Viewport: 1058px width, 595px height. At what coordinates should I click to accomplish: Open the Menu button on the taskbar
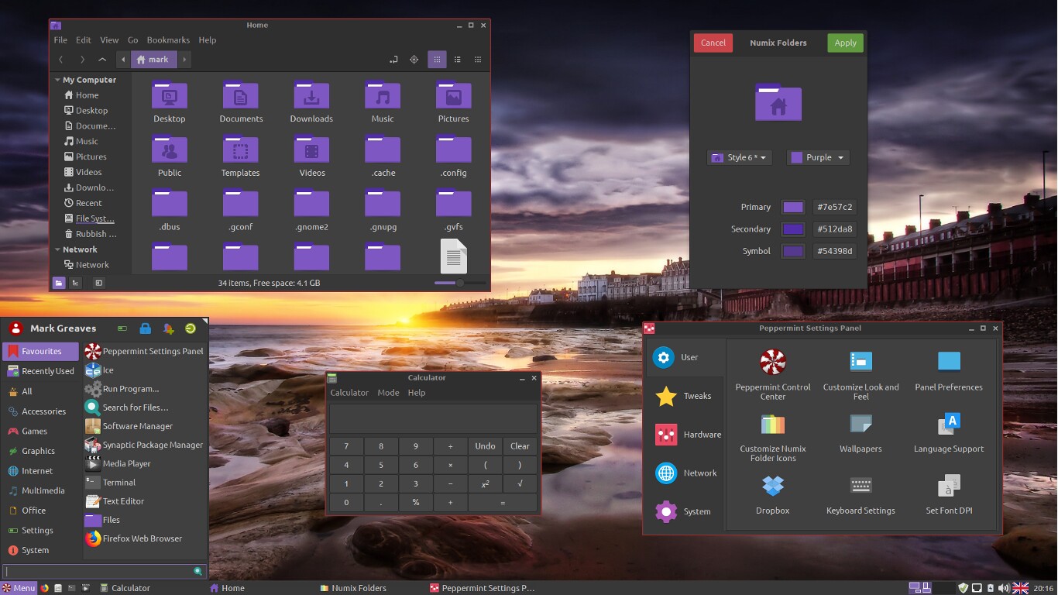pos(19,588)
